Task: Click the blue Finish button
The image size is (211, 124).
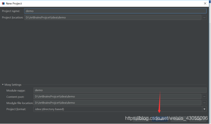Action: click(160, 119)
